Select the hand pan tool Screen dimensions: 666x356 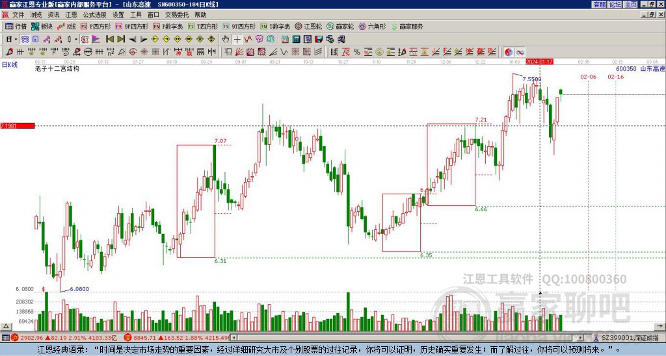(226, 40)
